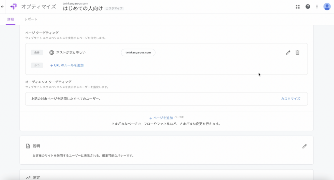
Task: Click カスタマイズ in audience targeting
Action: coord(290,99)
